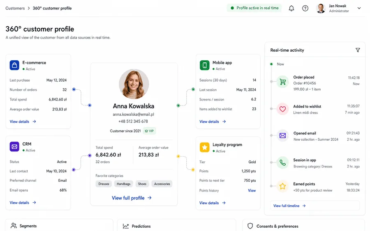The image size is (370, 231).
Task: Click the Order #10456 text
Action: (x=304, y=83)
